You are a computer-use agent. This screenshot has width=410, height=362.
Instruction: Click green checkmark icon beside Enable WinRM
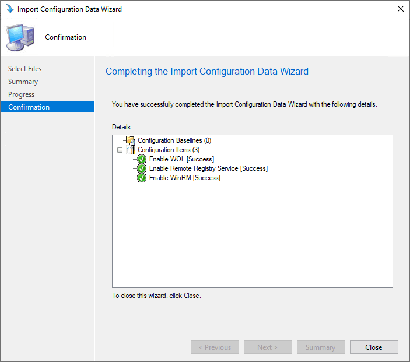click(142, 178)
